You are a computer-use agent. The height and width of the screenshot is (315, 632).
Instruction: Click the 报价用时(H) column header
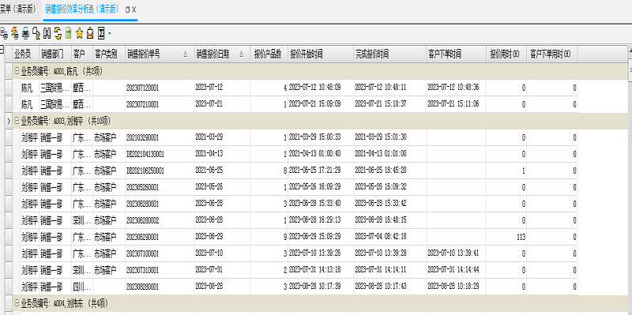pos(506,54)
